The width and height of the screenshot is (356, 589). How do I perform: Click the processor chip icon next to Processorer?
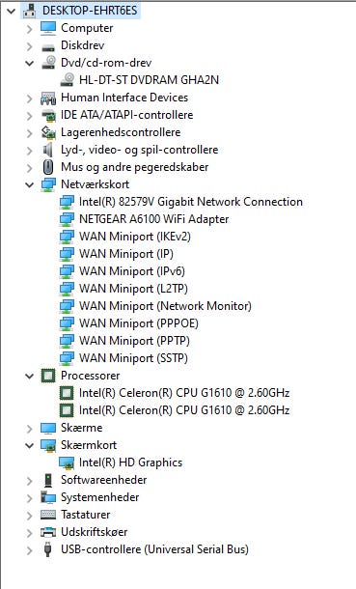48,376
